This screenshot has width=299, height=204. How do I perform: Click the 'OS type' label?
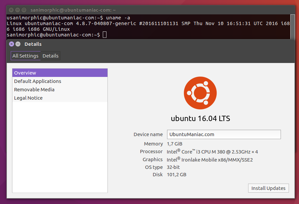[154, 167]
